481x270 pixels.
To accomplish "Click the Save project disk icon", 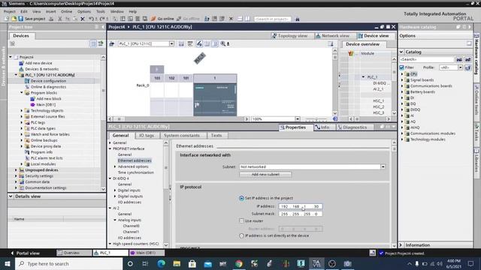I will click(20, 19).
